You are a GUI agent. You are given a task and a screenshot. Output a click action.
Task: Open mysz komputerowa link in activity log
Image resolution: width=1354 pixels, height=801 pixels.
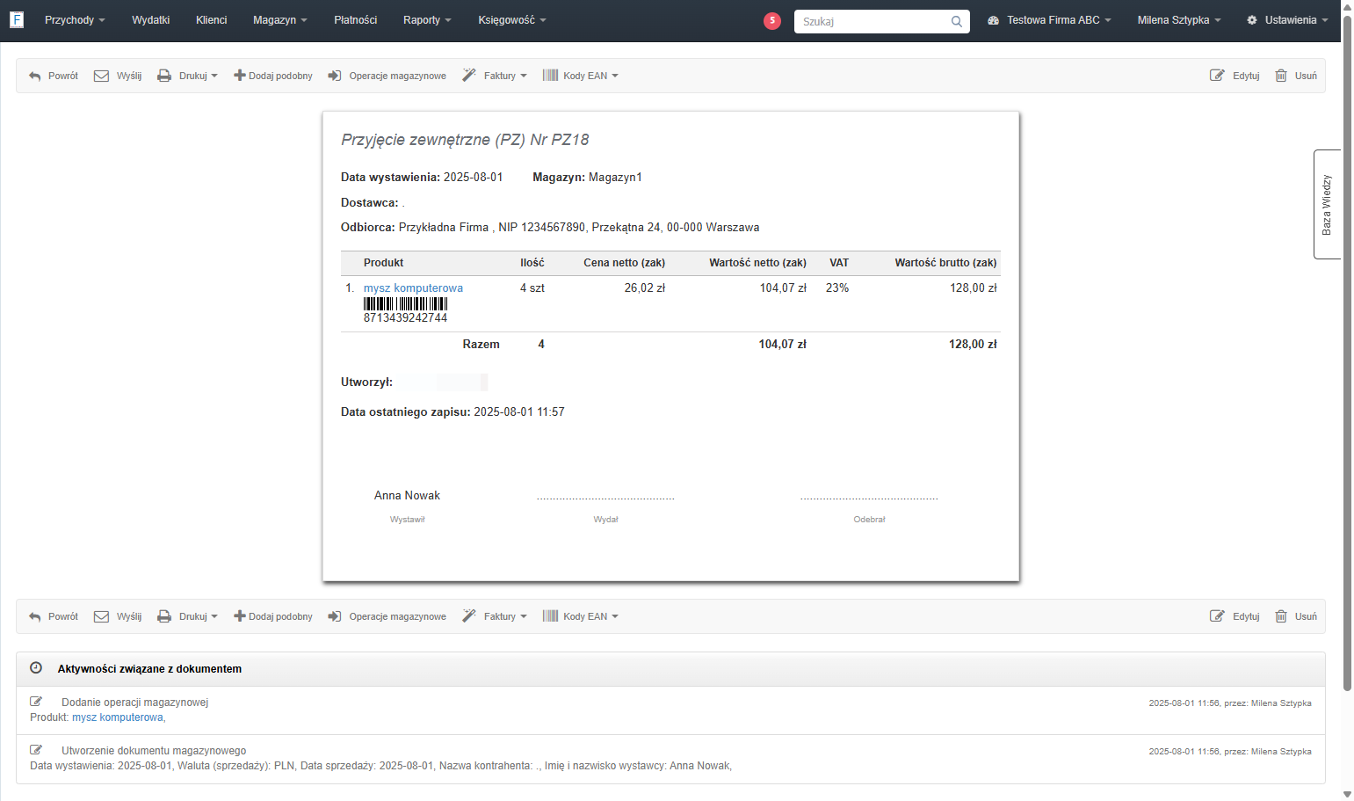[x=118, y=717]
